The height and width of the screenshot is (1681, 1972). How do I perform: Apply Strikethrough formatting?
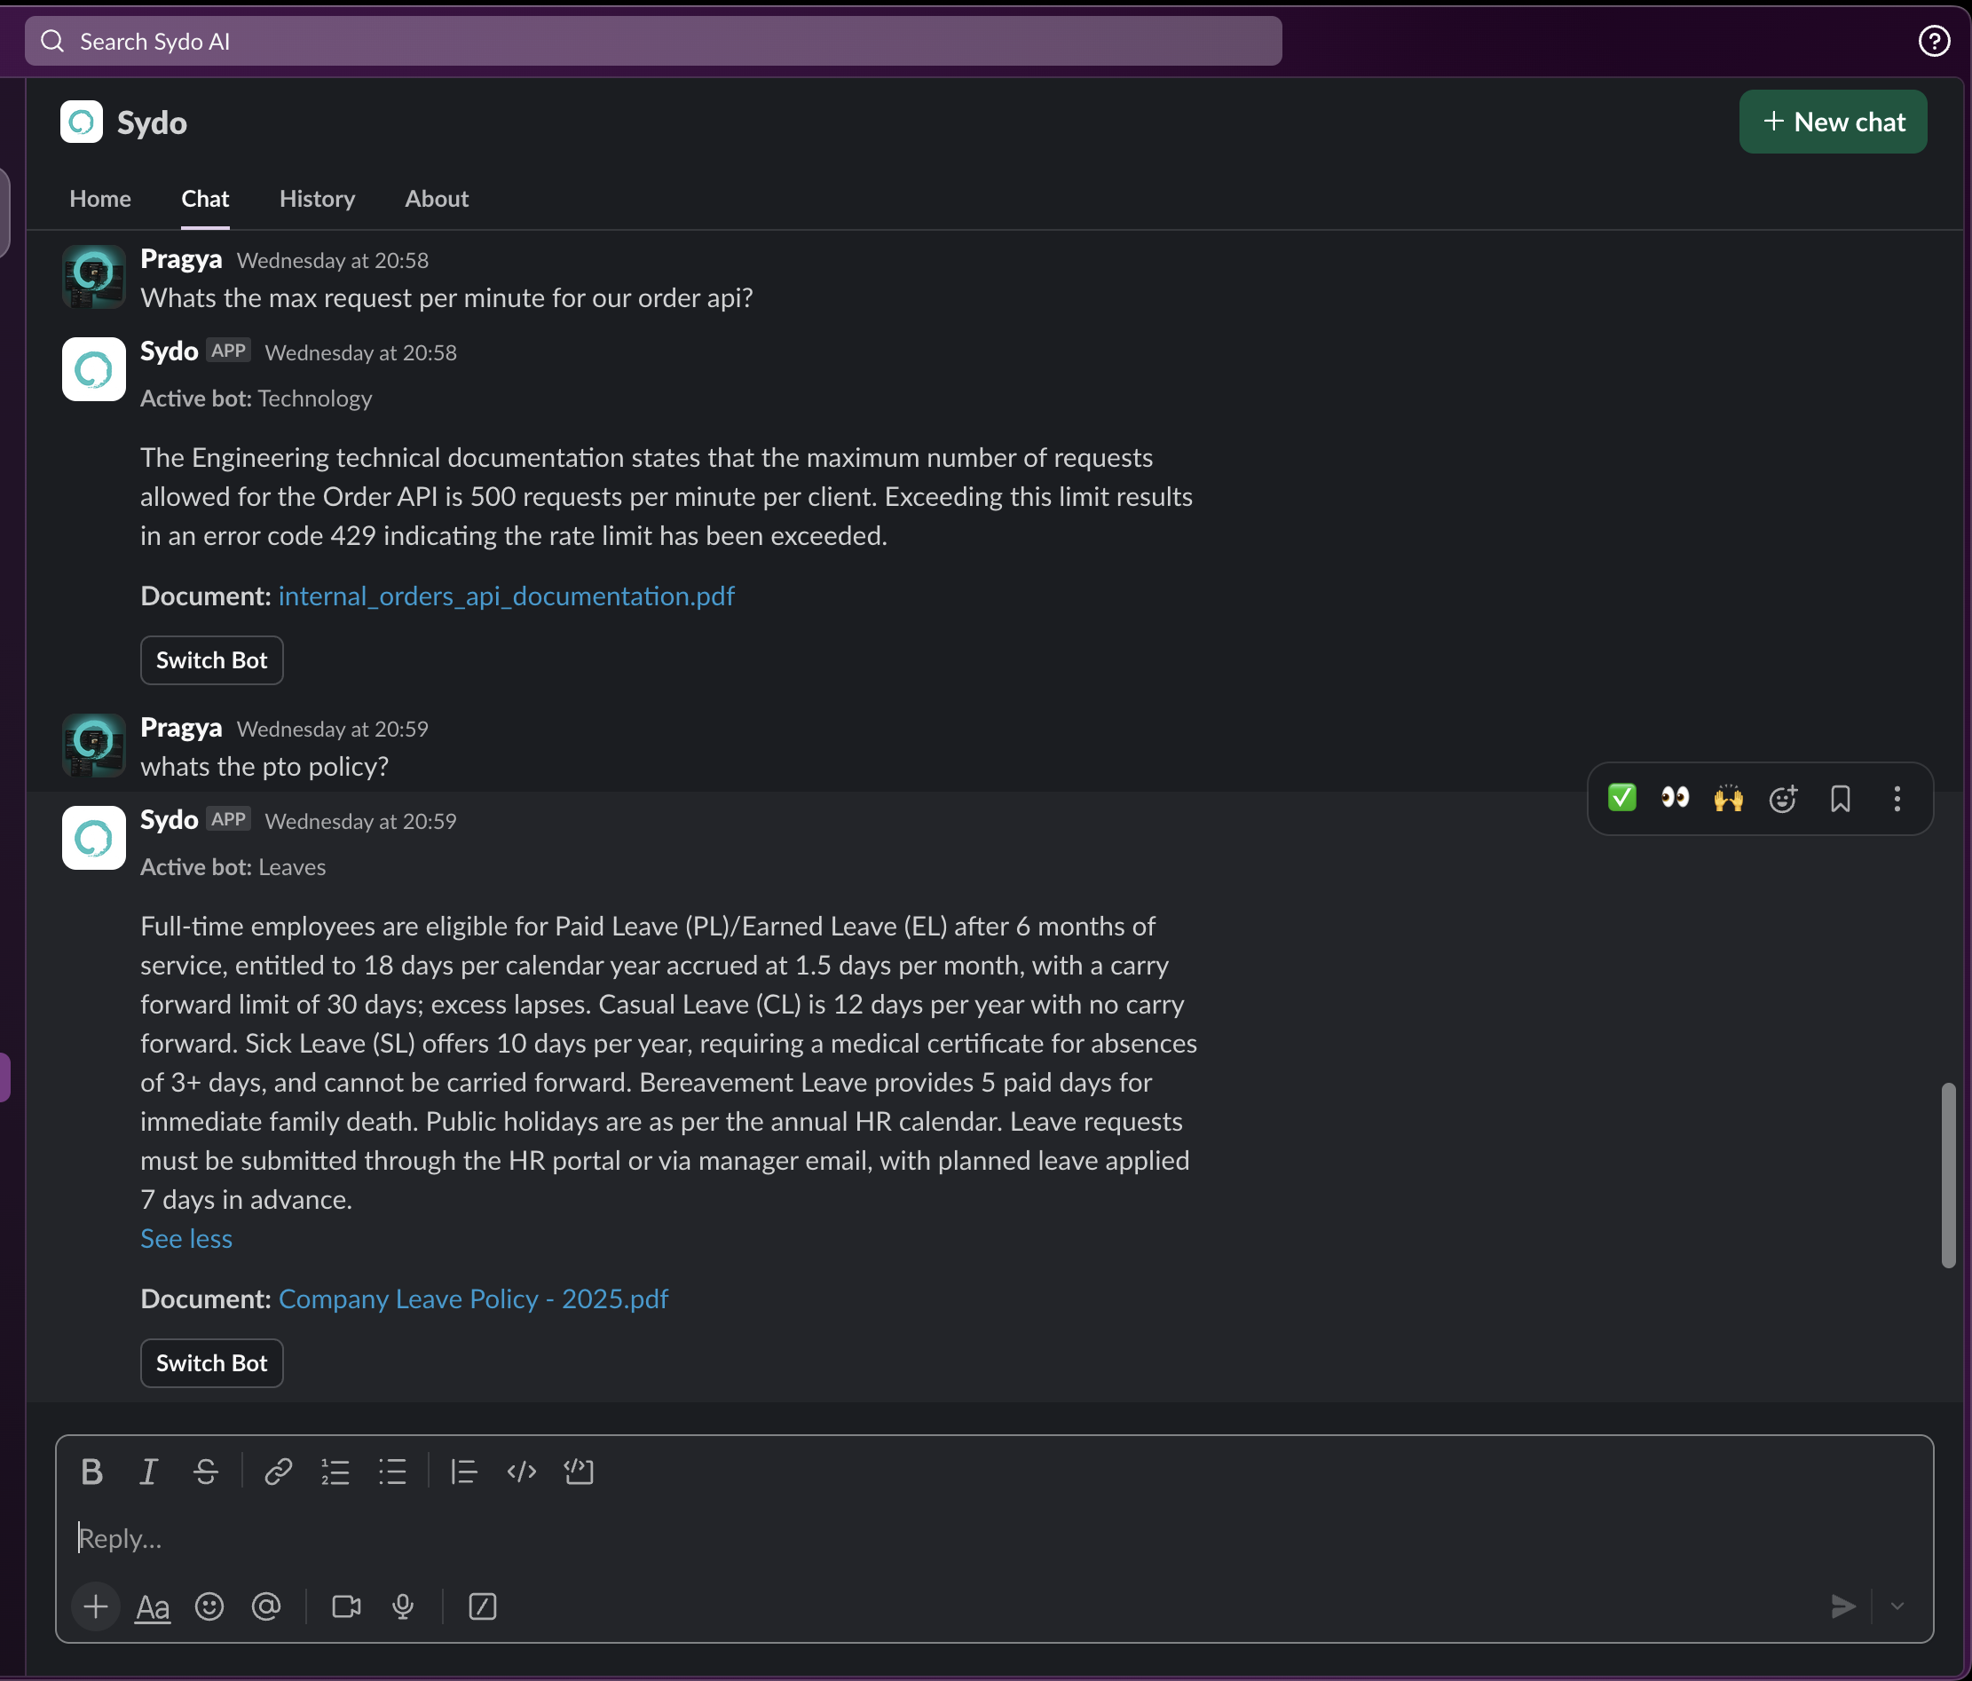tap(206, 1472)
